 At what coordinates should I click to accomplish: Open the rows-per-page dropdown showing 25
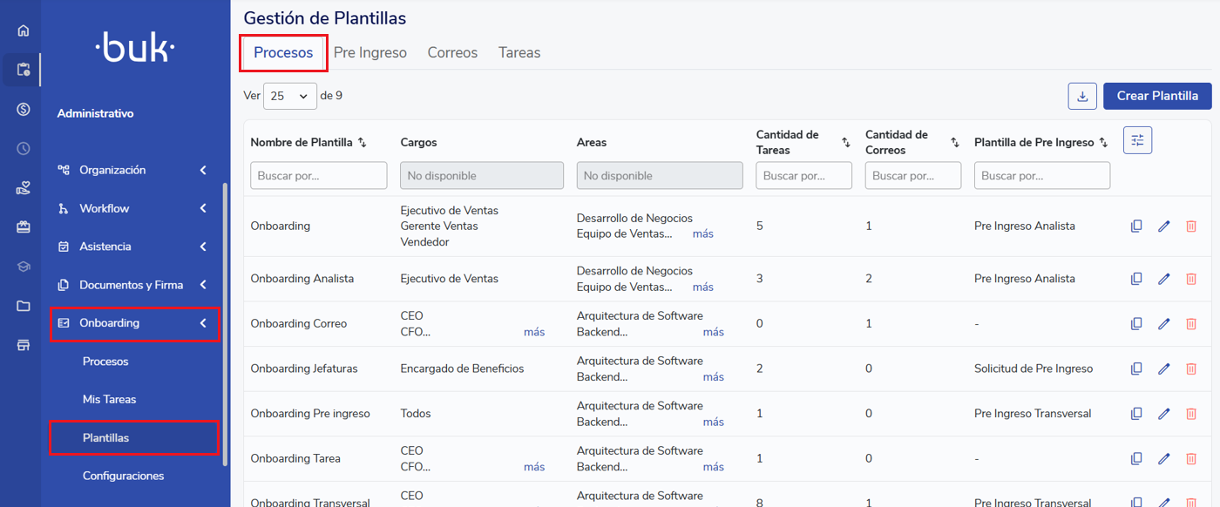(x=289, y=96)
